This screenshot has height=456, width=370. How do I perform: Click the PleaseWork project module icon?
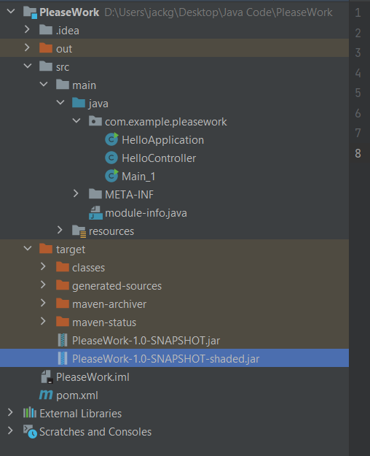[30, 12]
